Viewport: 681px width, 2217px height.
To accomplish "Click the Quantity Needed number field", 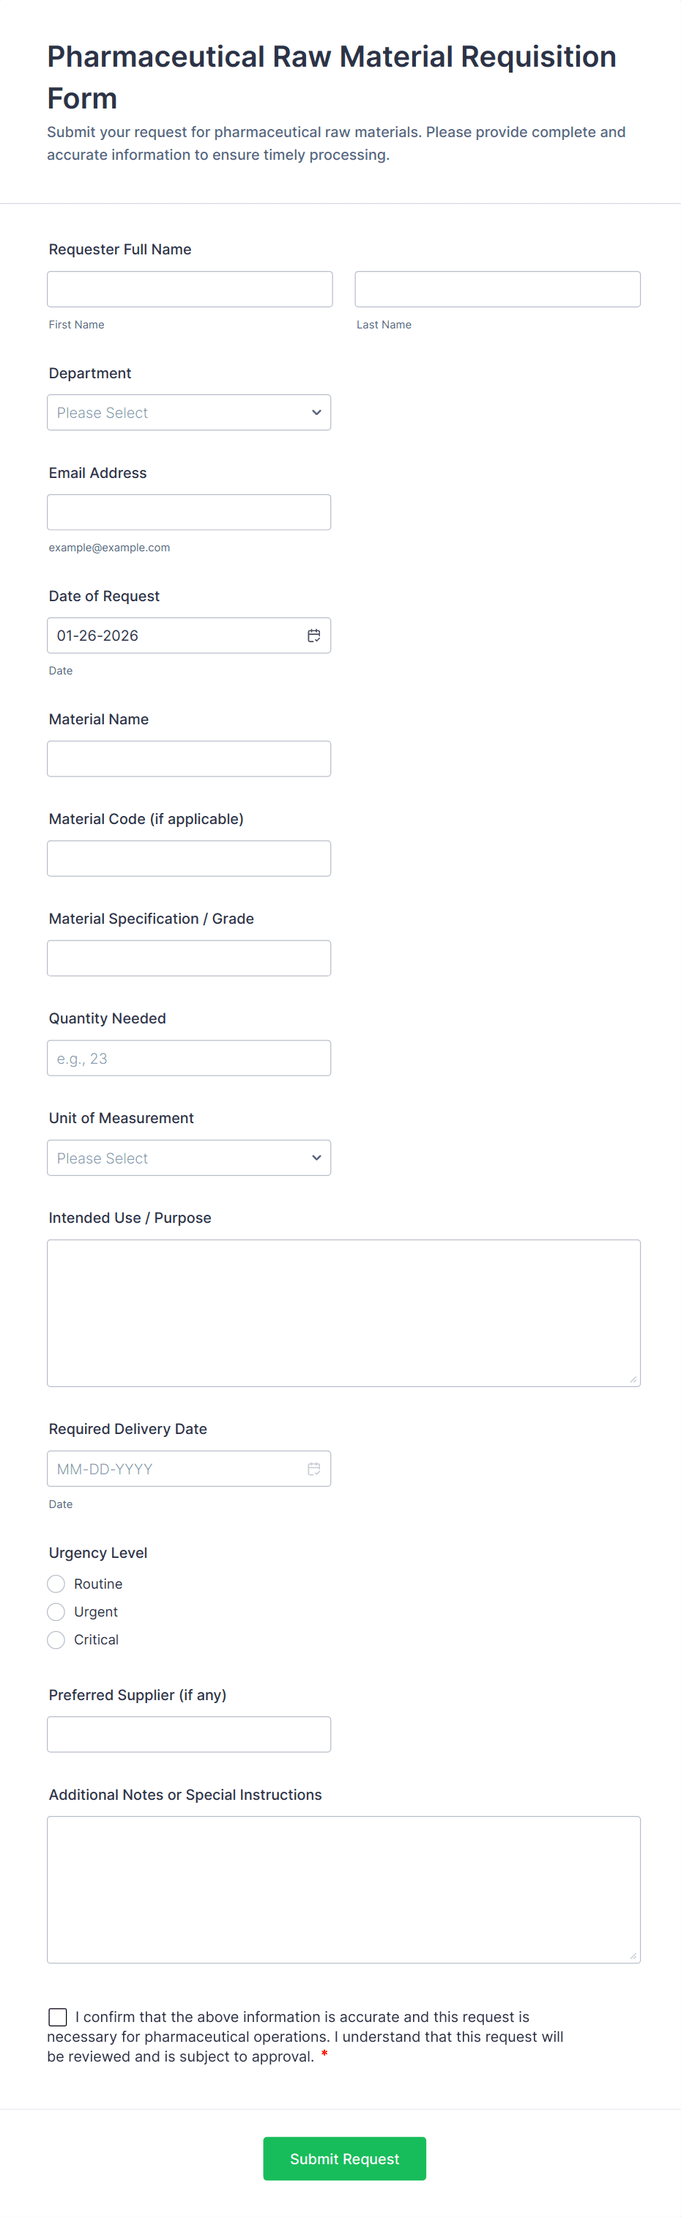I will tap(189, 1058).
